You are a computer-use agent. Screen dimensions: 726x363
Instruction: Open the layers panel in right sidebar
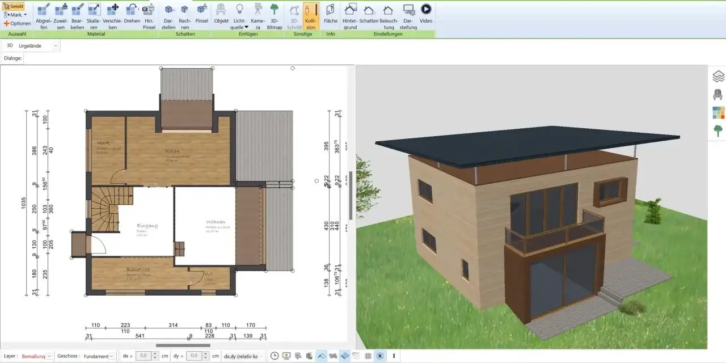[x=719, y=75]
